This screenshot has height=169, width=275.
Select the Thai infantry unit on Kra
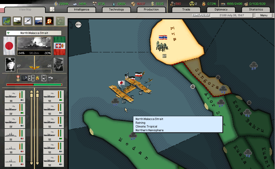pyautogui.click(x=163, y=46)
